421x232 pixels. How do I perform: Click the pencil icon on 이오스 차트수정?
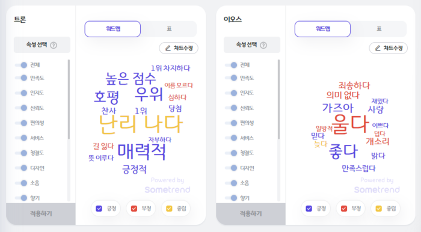click(x=378, y=48)
